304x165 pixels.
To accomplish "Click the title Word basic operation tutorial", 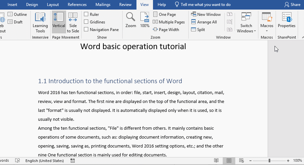I will [133, 46].
